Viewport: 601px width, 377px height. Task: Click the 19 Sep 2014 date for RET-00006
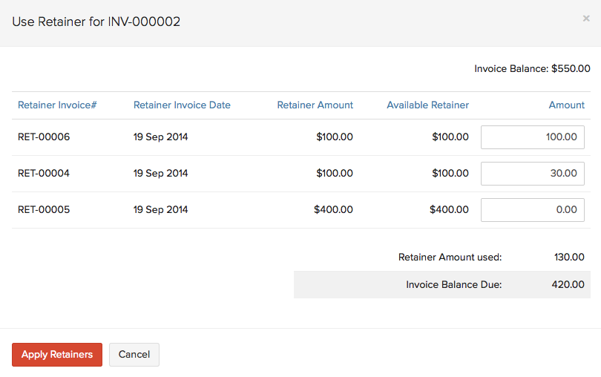(x=160, y=137)
